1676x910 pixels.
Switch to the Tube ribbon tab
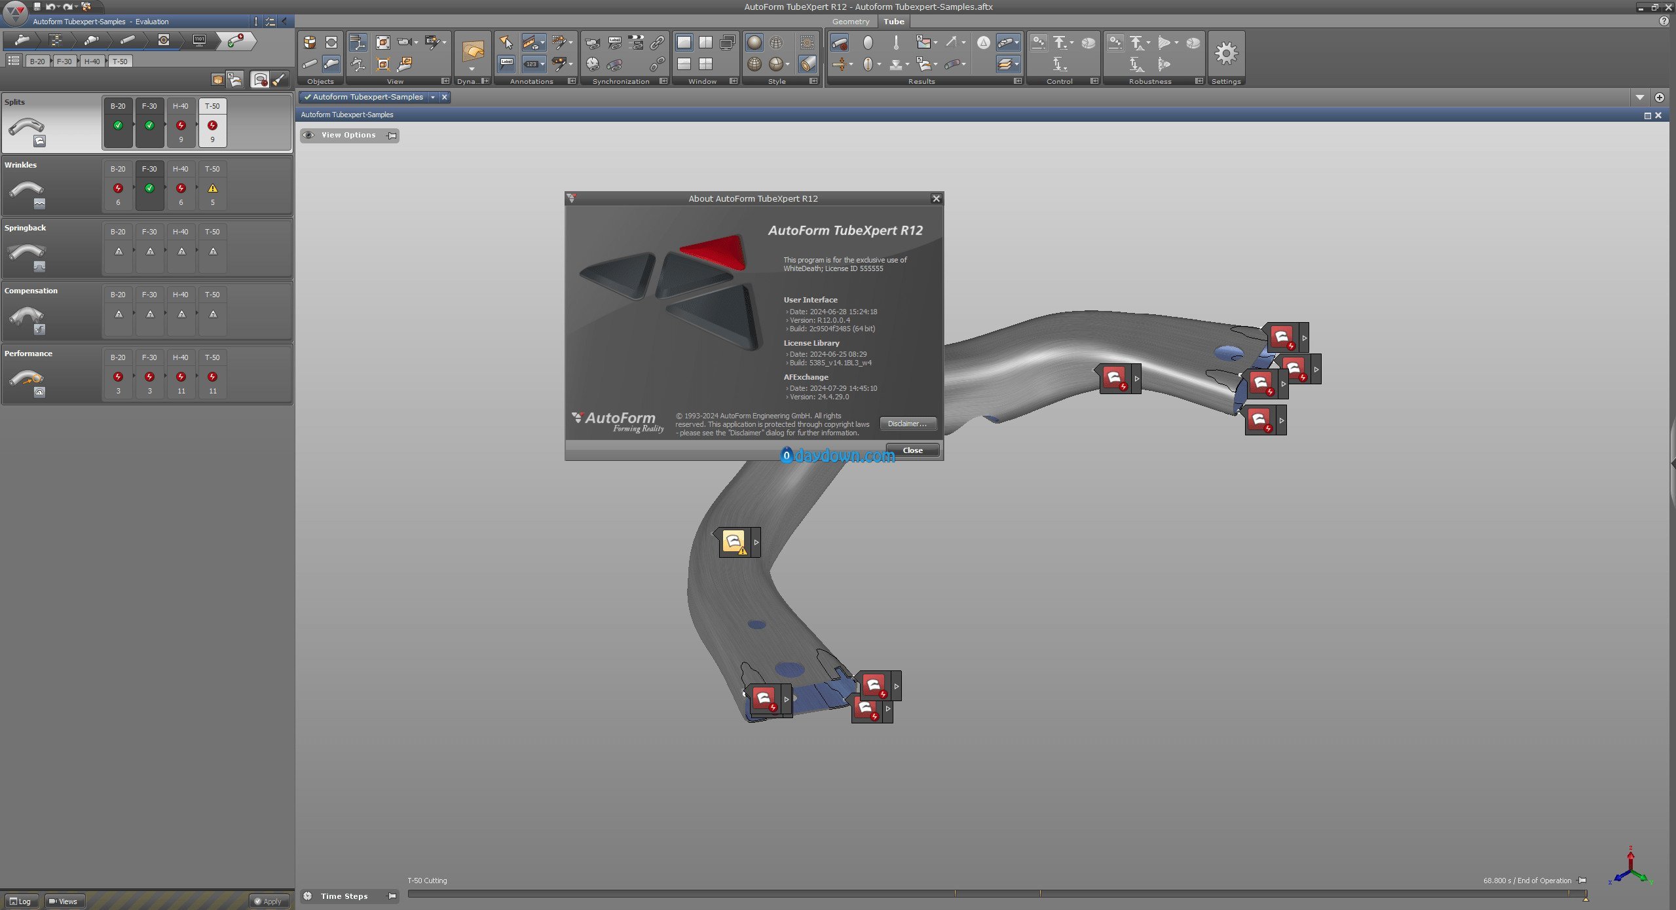coord(893,22)
